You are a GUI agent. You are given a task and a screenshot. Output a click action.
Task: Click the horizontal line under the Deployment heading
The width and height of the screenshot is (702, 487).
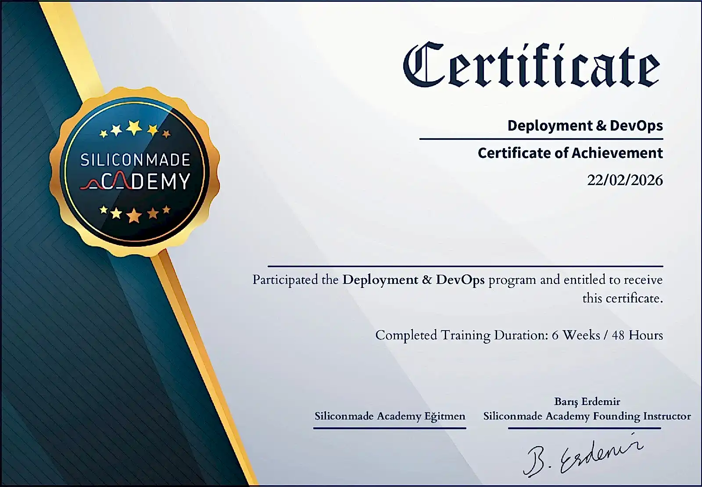tap(541, 139)
